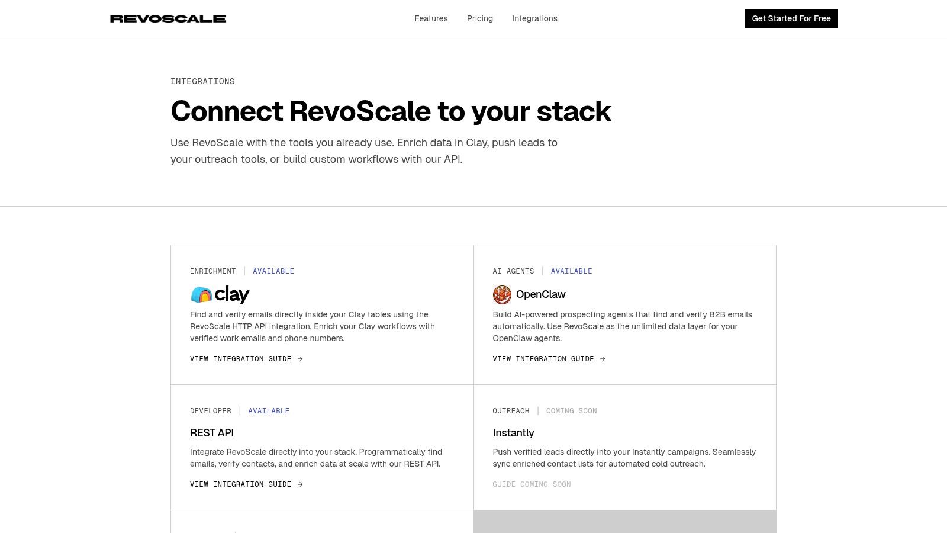The image size is (947, 533).
Task: Click arrow beside Clay's View Integration Guide
Action: coord(300,359)
